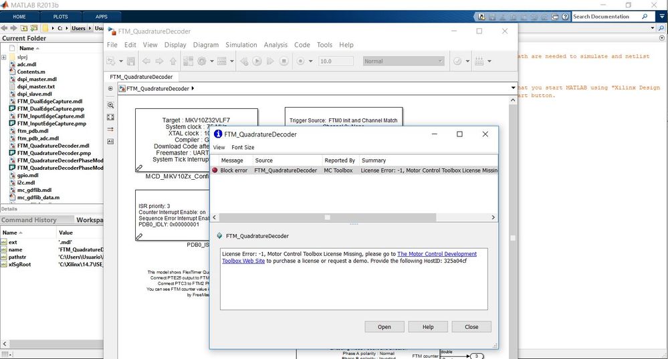Viewport: 668px width, 359px height.
Task: Click the MATLAB shortcut icon in quick access bar
Action: 481,17
